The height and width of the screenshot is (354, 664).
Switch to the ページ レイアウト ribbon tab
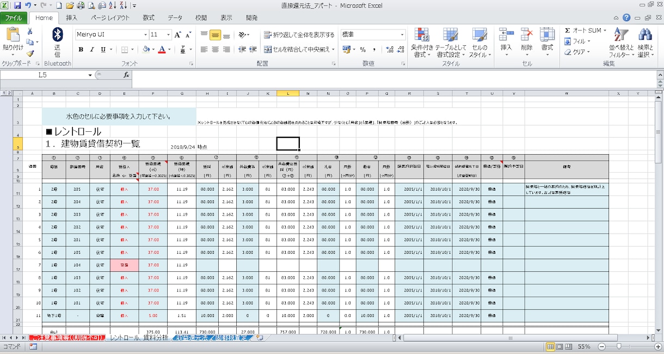click(x=110, y=18)
